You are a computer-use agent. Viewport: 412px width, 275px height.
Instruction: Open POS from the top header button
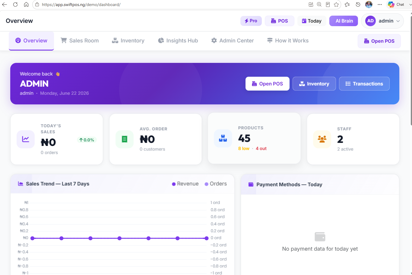click(279, 21)
